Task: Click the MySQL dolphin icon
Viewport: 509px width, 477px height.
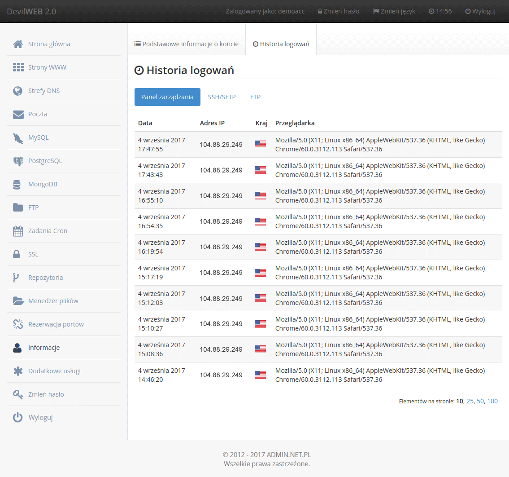Action: coord(18,138)
